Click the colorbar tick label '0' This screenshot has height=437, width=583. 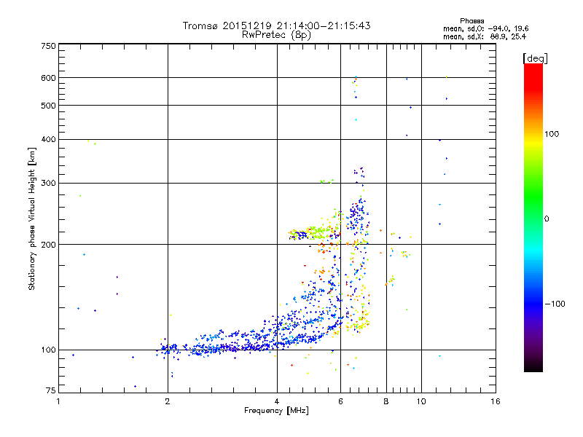pyautogui.click(x=547, y=219)
